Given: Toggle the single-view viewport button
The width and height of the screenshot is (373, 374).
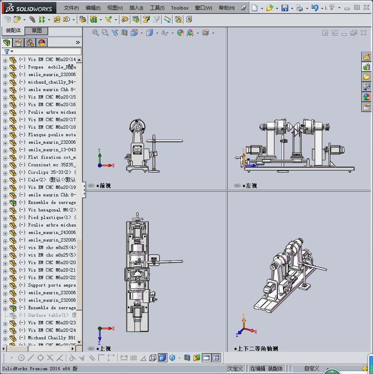Looking at the screenshot, I should tap(206, 358).
